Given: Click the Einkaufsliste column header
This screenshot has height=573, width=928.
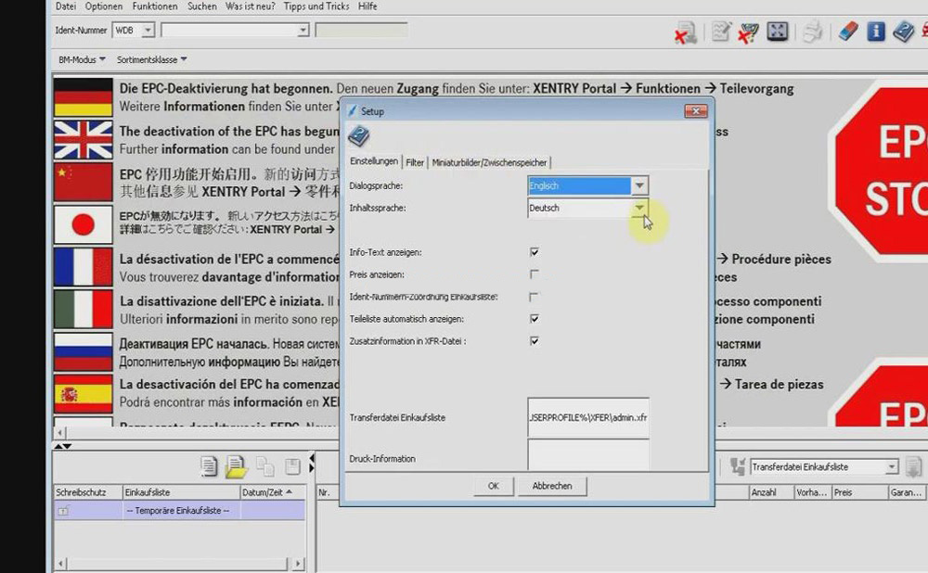Looking at the screenshot, I should pyautogui.click(x=181, y=492).
